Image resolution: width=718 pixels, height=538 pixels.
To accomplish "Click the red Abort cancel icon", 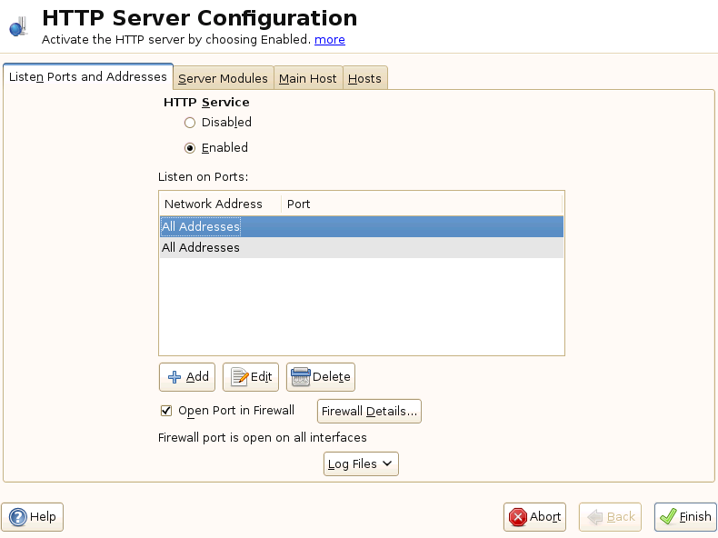I will point(518,517).
